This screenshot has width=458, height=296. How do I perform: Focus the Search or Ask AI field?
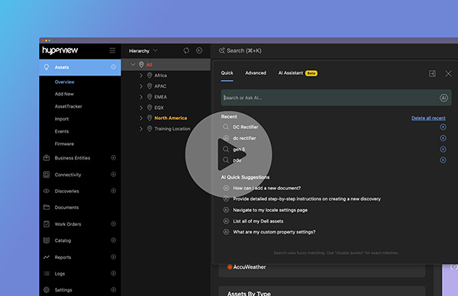pyautogui.click(x=336, y=98)
